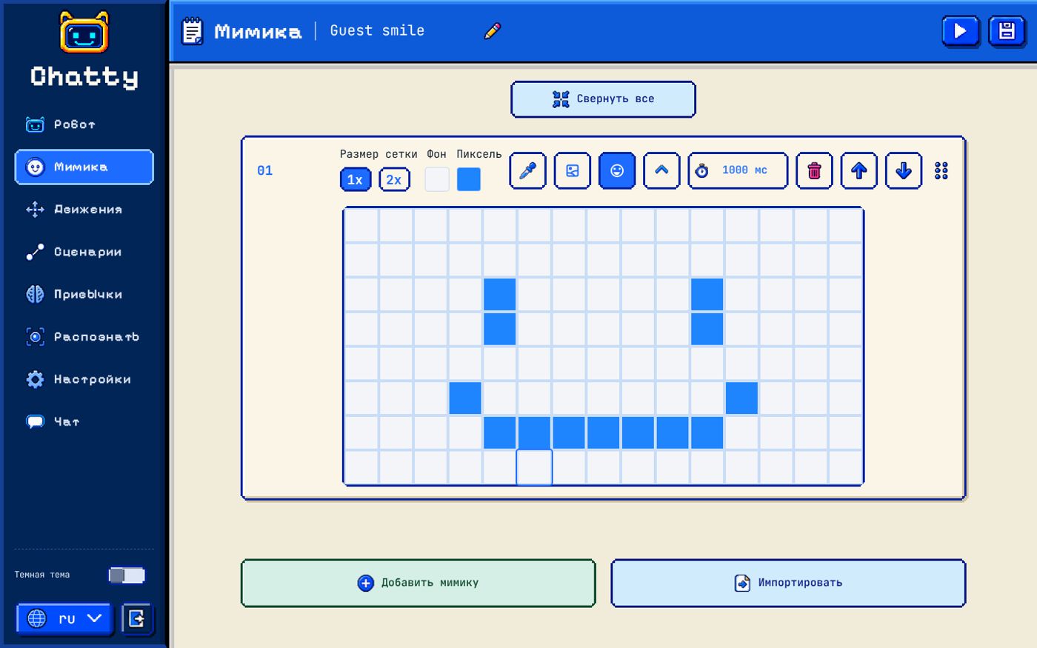Screen dimensions: 1037x648
Task: Move frame 01 up
Action: coord(859,170)
